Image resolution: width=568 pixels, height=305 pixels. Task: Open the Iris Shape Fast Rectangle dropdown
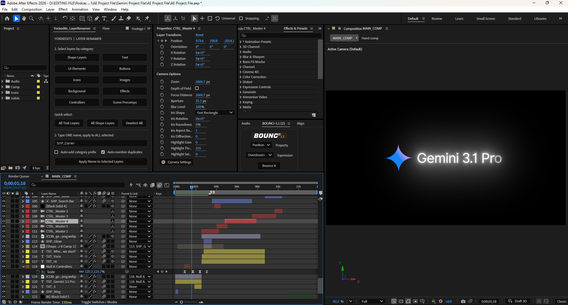click(215, 113)
